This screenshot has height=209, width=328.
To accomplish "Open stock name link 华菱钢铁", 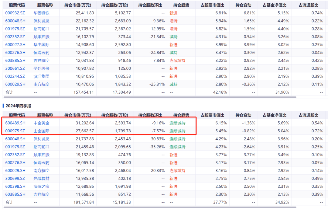I will [x=41, y=13].
